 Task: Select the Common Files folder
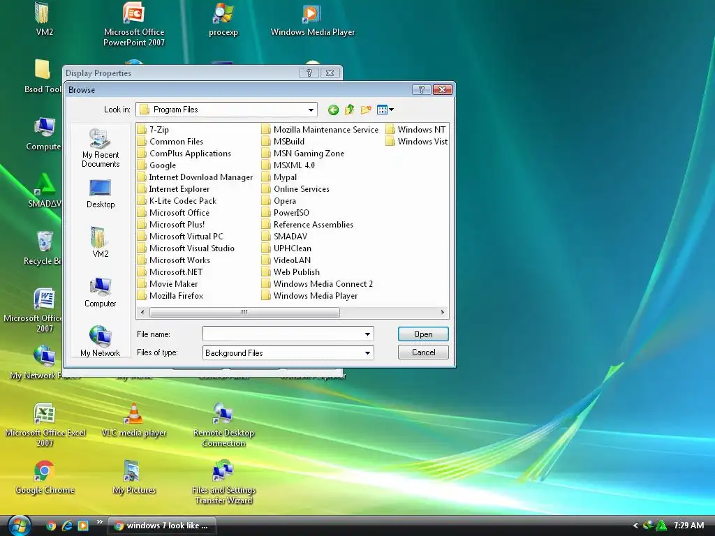tap(170, 141)
